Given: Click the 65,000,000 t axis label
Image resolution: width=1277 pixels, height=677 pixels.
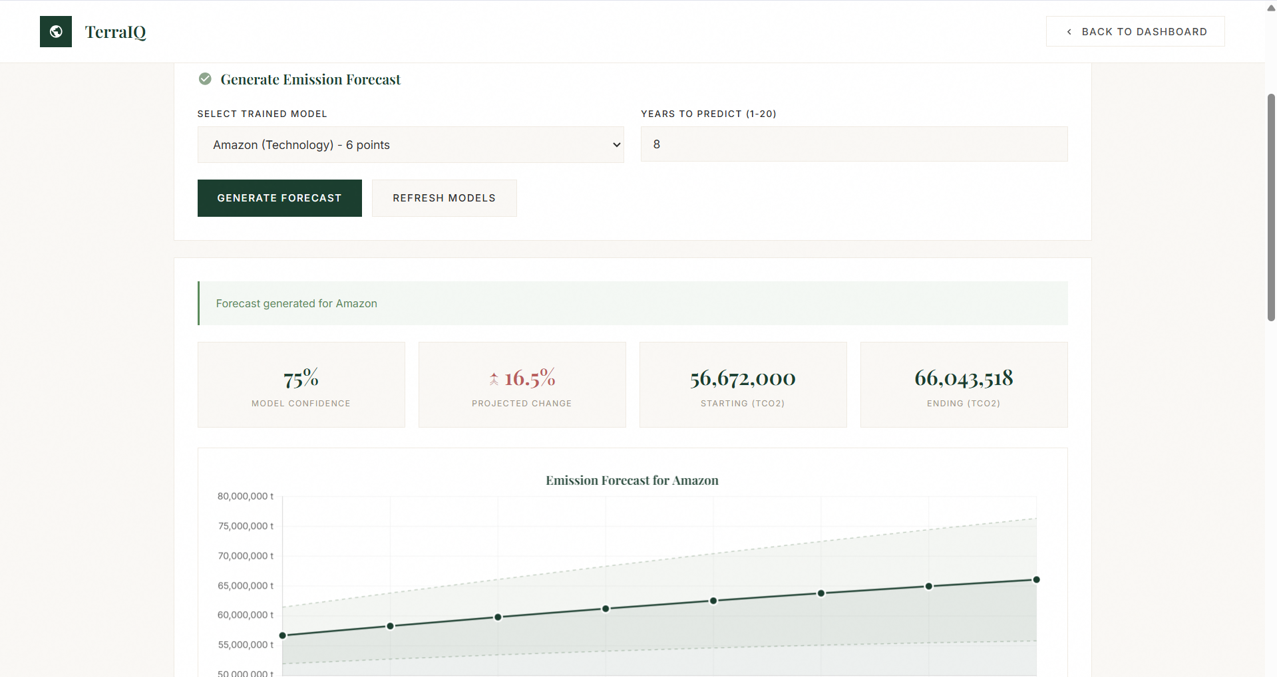Looking at the screenshot, I should coord(246,586).
